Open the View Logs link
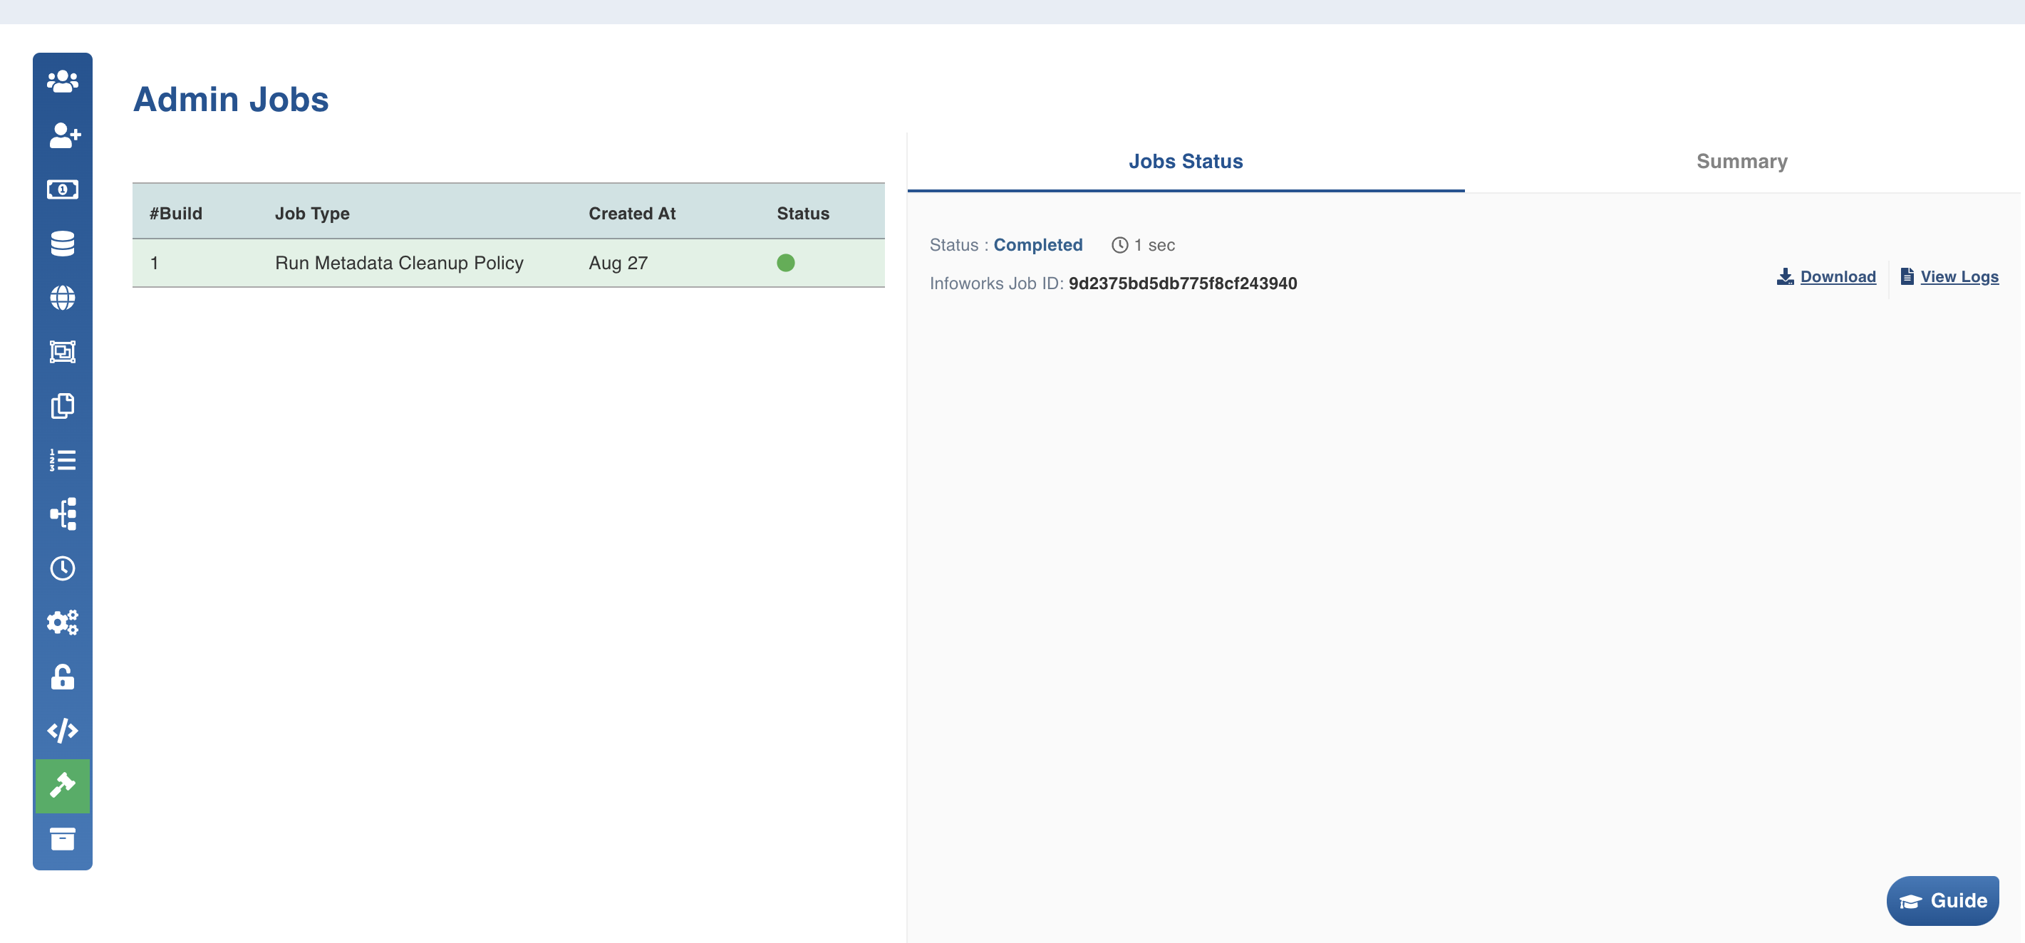The height and width of the screenshot is (943, 2025). 1959,276
